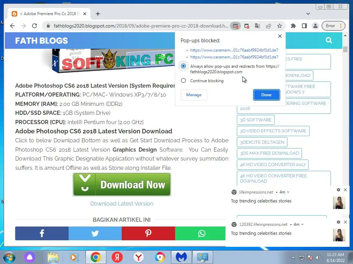Click the page vertical scrollbar thumb
The width and height of the screenshot is (353, 264).
345,49
